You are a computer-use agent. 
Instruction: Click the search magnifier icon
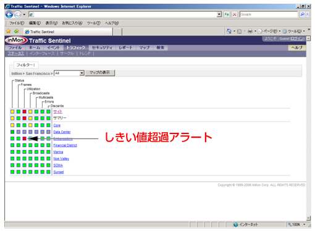302,14
